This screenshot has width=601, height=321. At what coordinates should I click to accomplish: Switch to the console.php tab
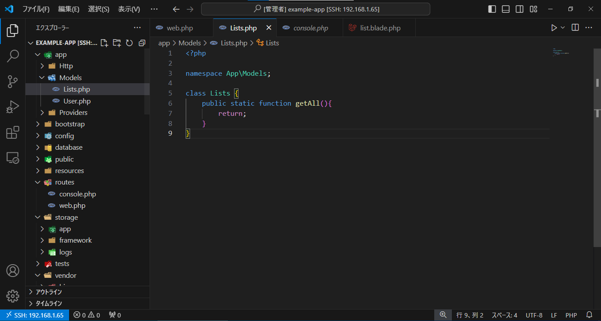click(x=311, y=28)
